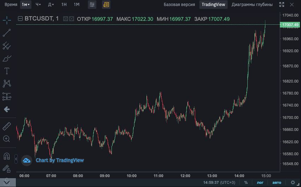Screen dimensions: 301x187
Task: Click the 07:00 time axis label
Action: [51, 176]
